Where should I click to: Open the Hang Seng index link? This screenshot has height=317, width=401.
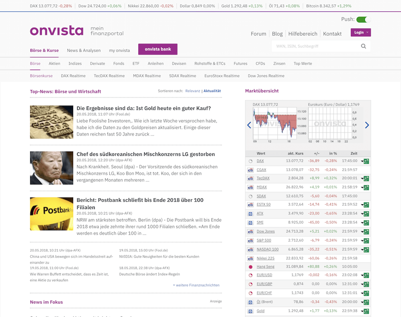pos(265,267)
